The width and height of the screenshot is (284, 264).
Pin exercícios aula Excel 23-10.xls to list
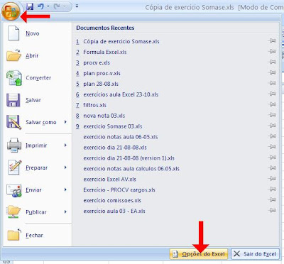[273, 94]
